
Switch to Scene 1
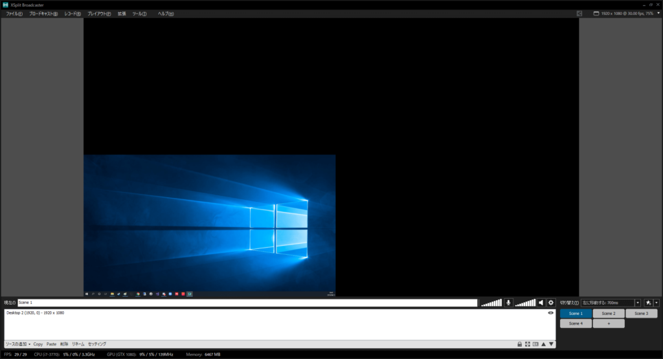pyautogui.click(x=576, y=313)
